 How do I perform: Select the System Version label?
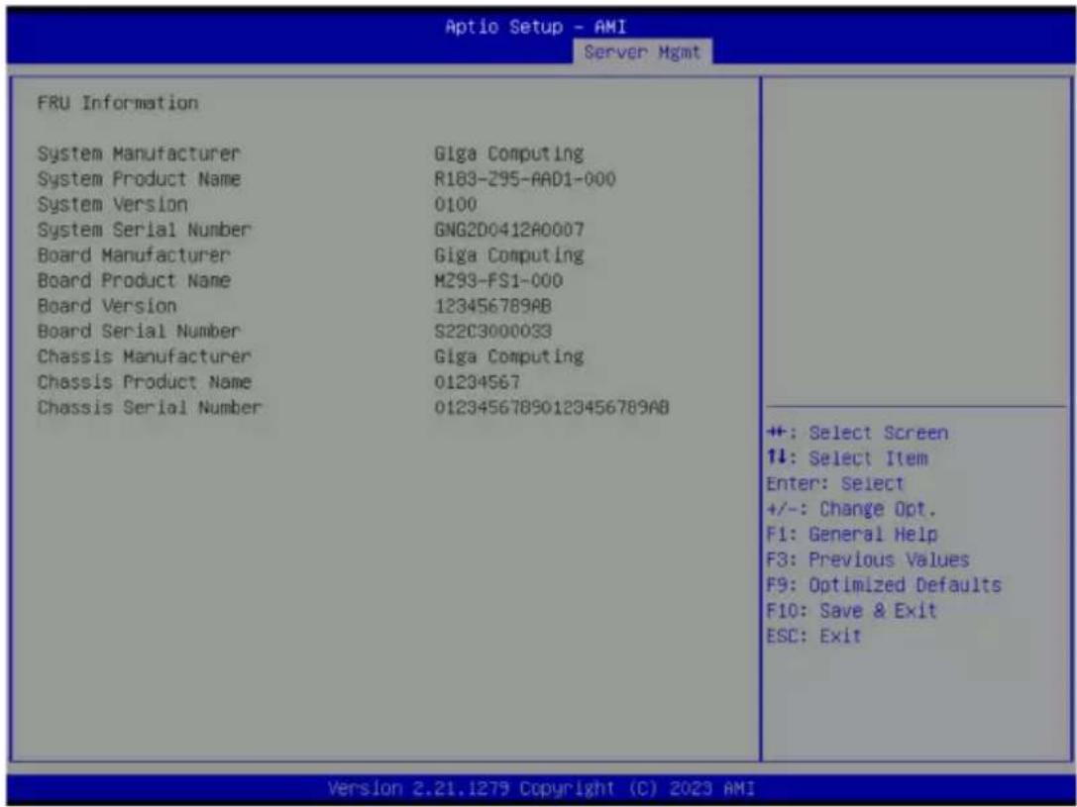pos(112,204)
